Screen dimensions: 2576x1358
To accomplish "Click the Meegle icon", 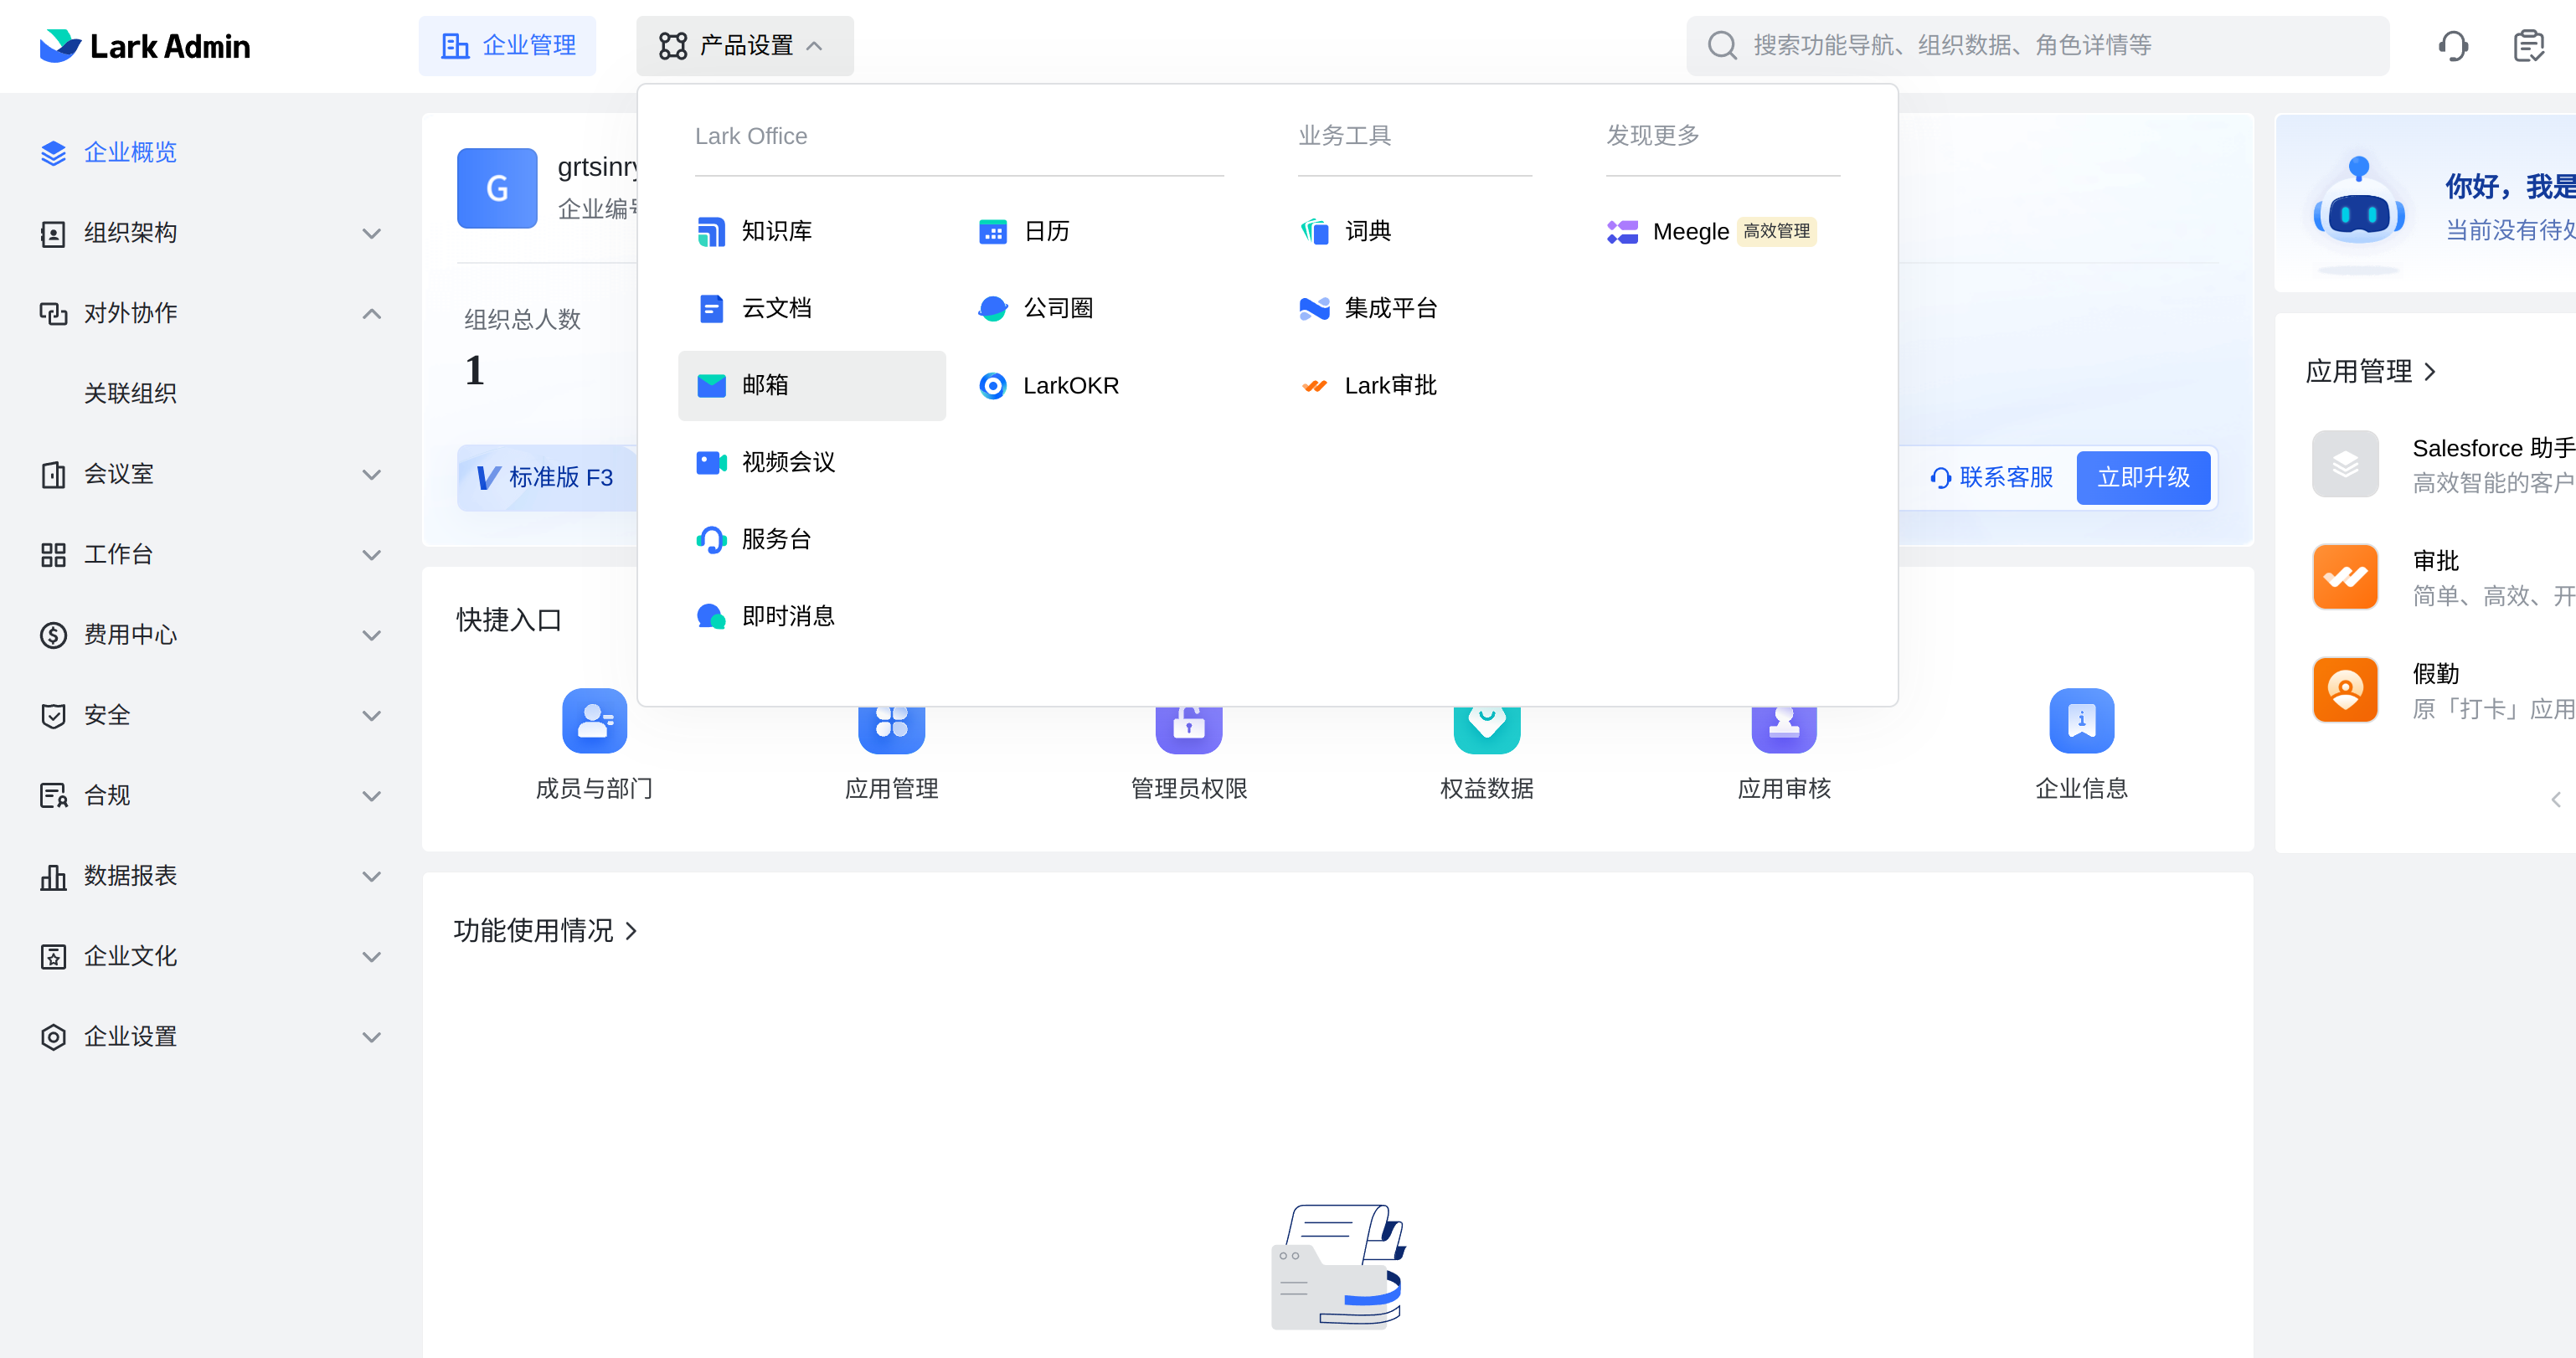I will click(1623, 232).
